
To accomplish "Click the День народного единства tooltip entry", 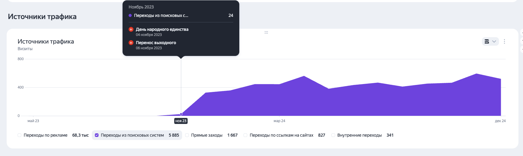I will pos(162,29).
